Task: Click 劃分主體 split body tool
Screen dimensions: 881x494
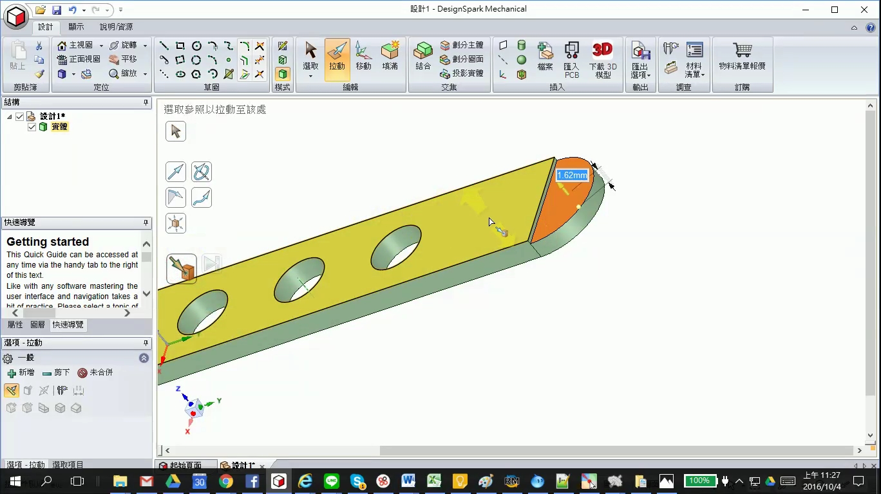Action: pyautogui.click(x=461, y=46)
